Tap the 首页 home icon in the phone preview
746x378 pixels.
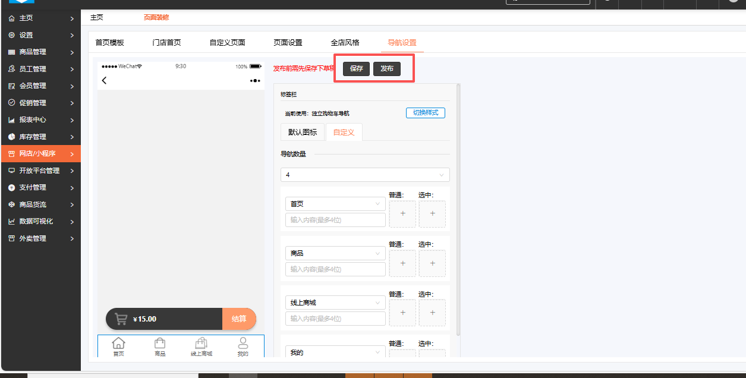tap(119, 344)
